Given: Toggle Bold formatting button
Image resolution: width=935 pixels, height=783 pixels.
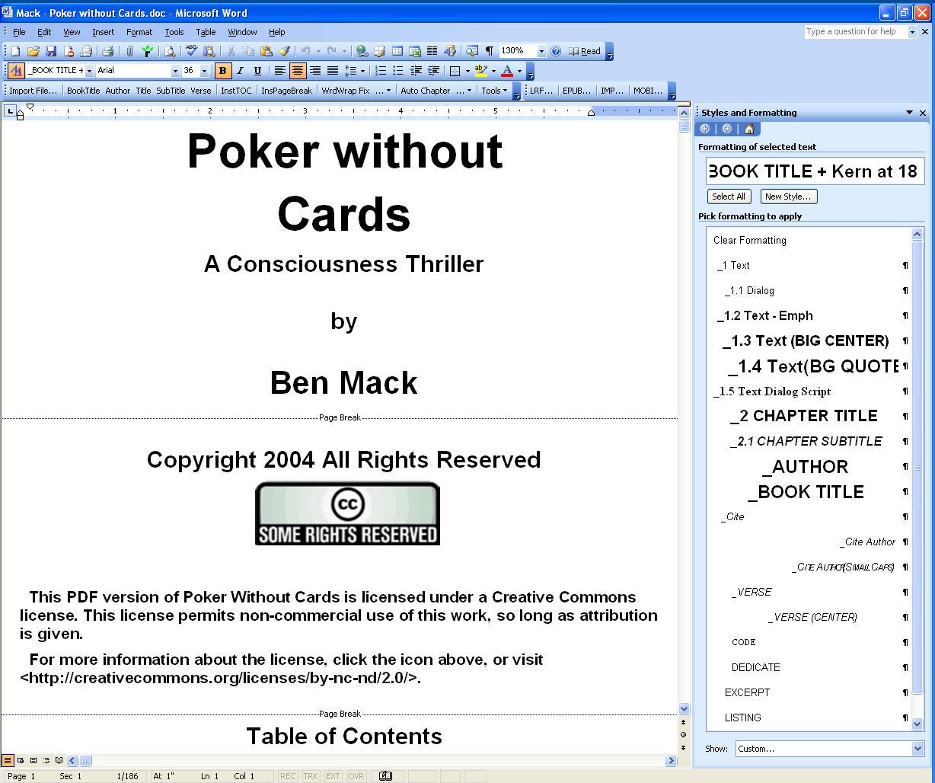Looking at the screenshot, I should pos(222,71).
